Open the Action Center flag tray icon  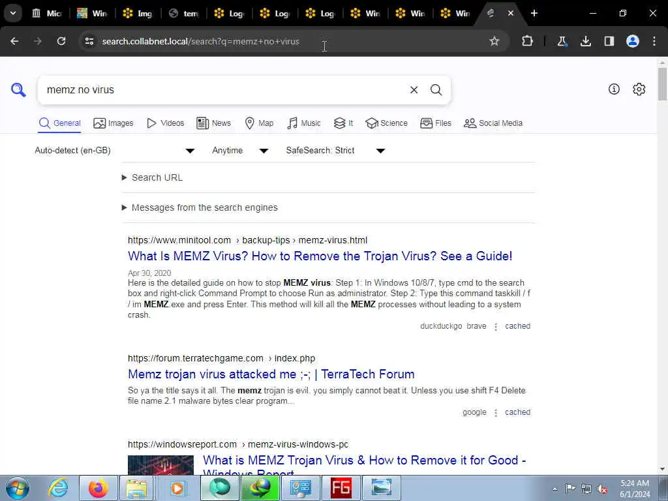(x=570, y=488)
